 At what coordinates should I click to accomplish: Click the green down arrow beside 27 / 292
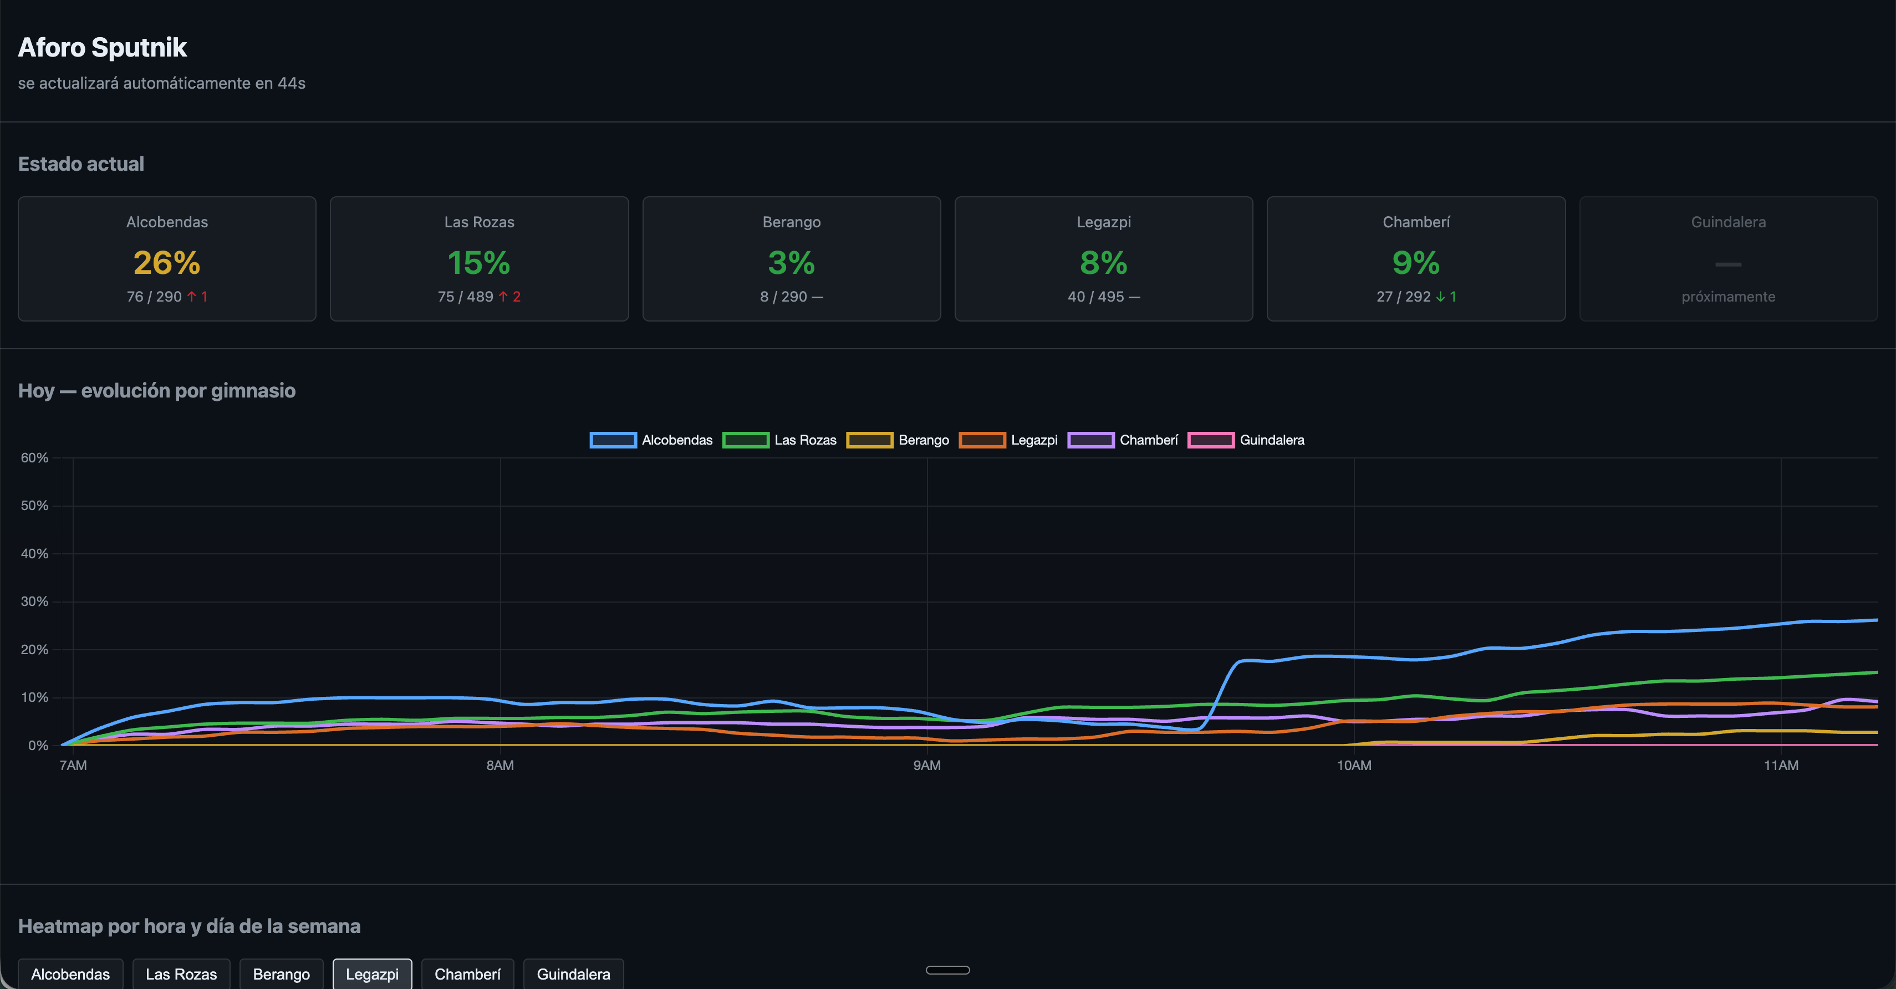(x=1440, y=297)
